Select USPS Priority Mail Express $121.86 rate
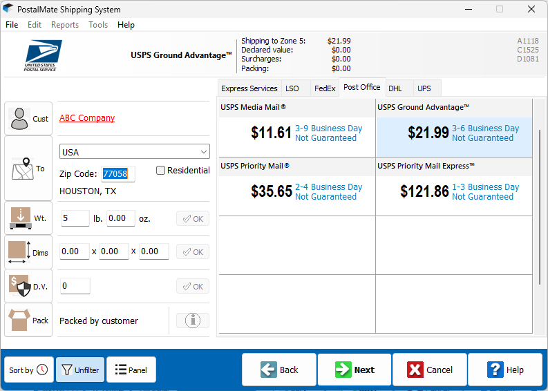548x391 pixels. coord(454,187)
